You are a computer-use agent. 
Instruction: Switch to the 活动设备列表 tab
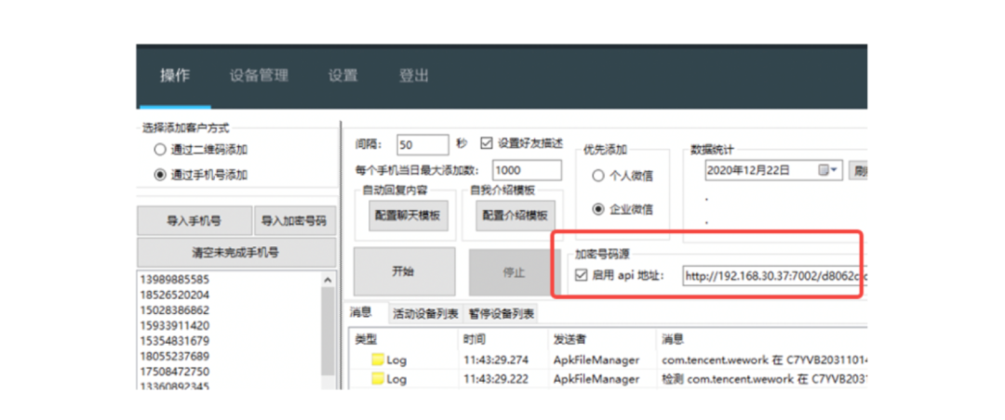coord(425,314)
